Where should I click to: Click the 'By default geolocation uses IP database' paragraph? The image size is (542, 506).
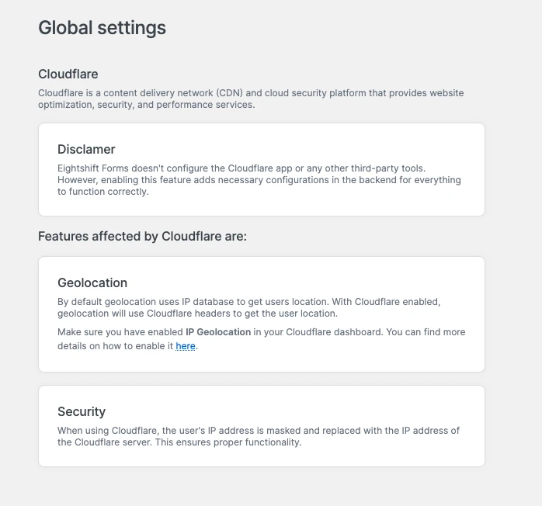point(248,302)
